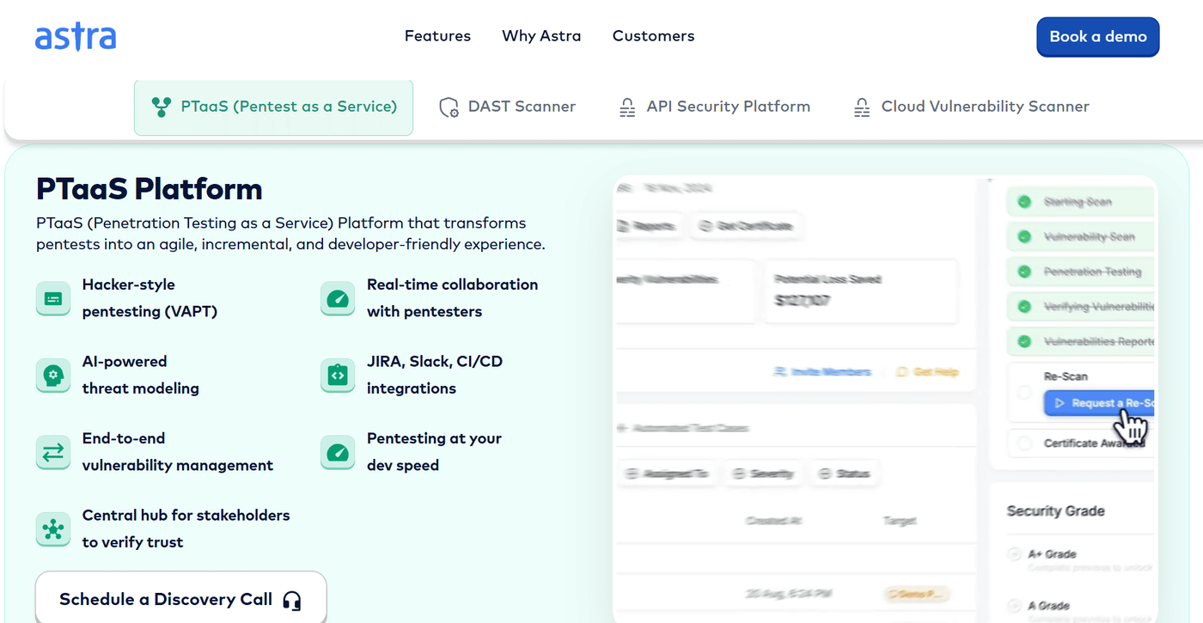Screen dimensions: 1203x623
Task: Click the PTaaS tab branch icon
Action: (161, 107)
